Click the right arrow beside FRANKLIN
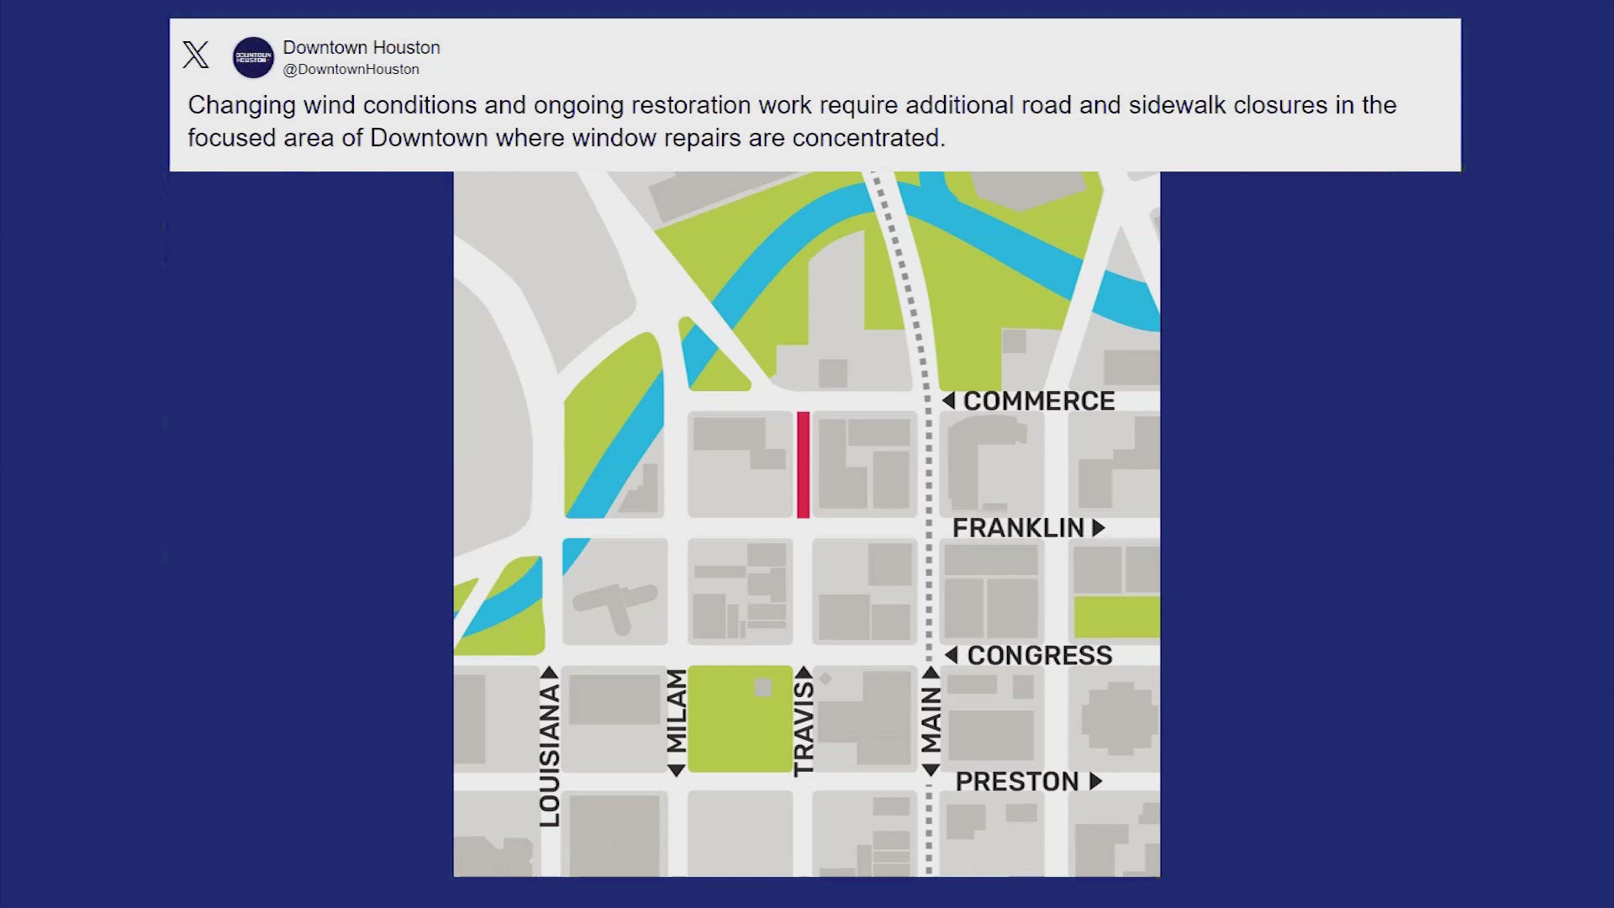 tap(1098, 528)
